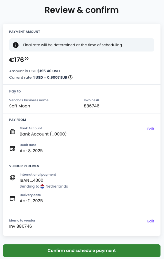Screen dimensions: 164x259
Task: Click the Netherlands flag icon
Action: click(x=42, y=186)
